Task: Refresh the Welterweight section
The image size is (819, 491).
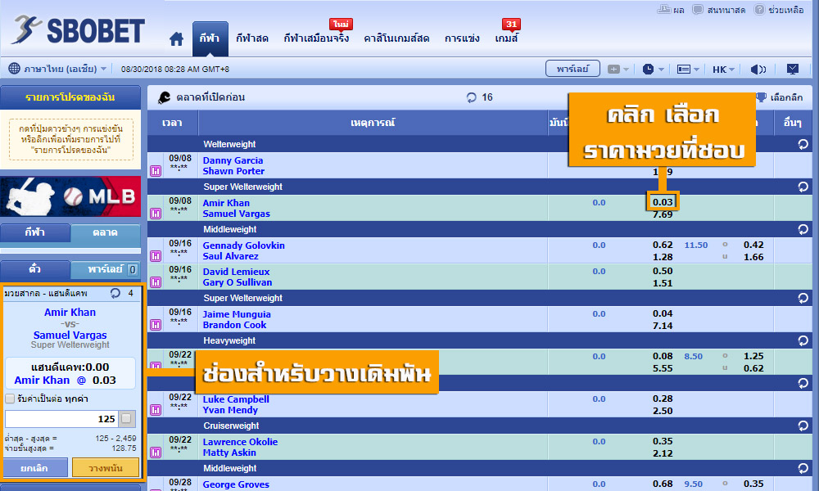Action: [803, 144]
